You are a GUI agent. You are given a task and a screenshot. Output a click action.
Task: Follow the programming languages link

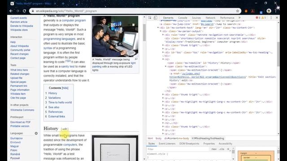(x=59, y=39)
